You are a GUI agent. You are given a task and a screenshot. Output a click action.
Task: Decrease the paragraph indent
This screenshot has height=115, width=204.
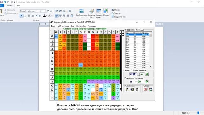(57, 11)
